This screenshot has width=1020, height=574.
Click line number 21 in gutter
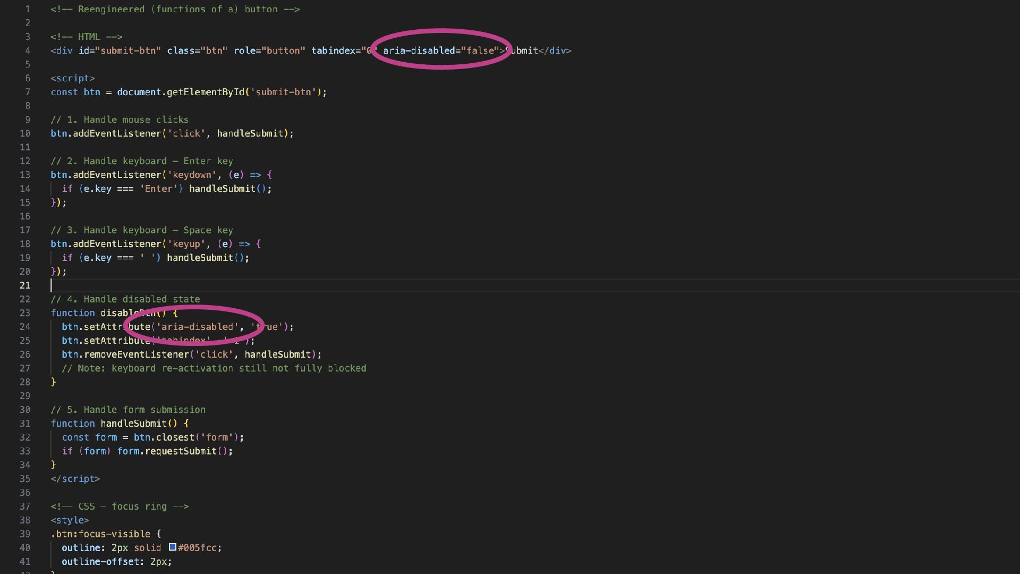click(x=25, y=285)
